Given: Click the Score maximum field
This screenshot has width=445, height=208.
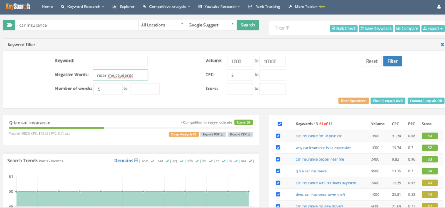Looking at the screenshot, I should 272,89.
